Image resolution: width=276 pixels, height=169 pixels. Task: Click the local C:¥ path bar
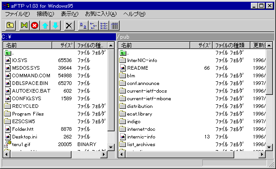tap(58, 37)
